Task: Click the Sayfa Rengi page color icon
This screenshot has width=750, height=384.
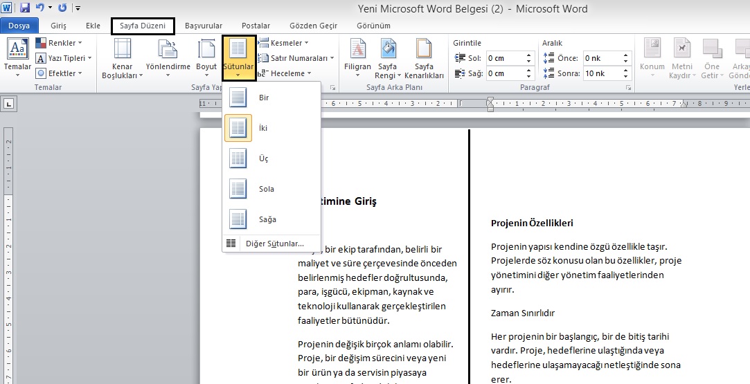Action: [x=388, y=48]
